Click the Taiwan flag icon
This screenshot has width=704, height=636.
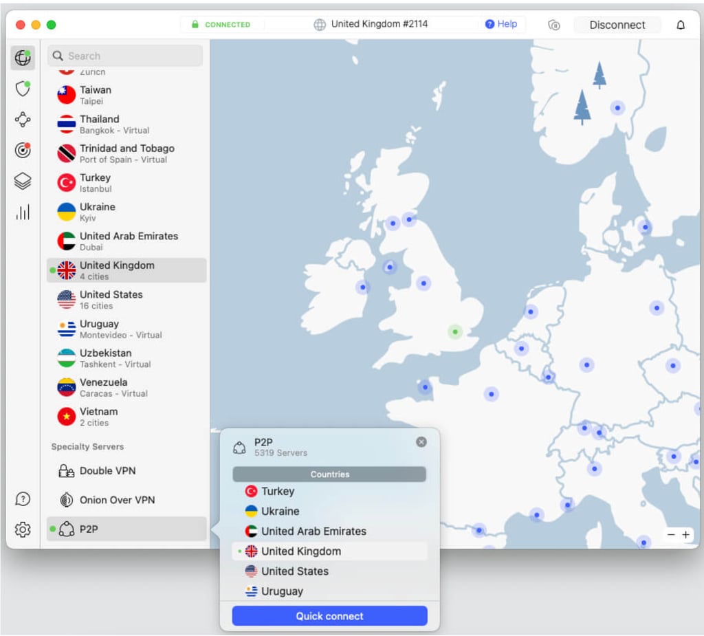point(67,95)
